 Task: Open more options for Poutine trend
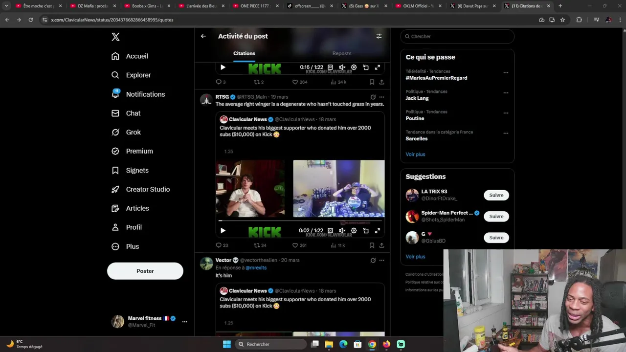[x=506, y=113]
